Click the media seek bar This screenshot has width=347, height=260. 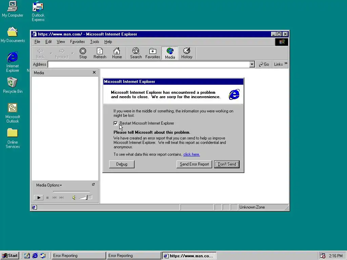72,192
